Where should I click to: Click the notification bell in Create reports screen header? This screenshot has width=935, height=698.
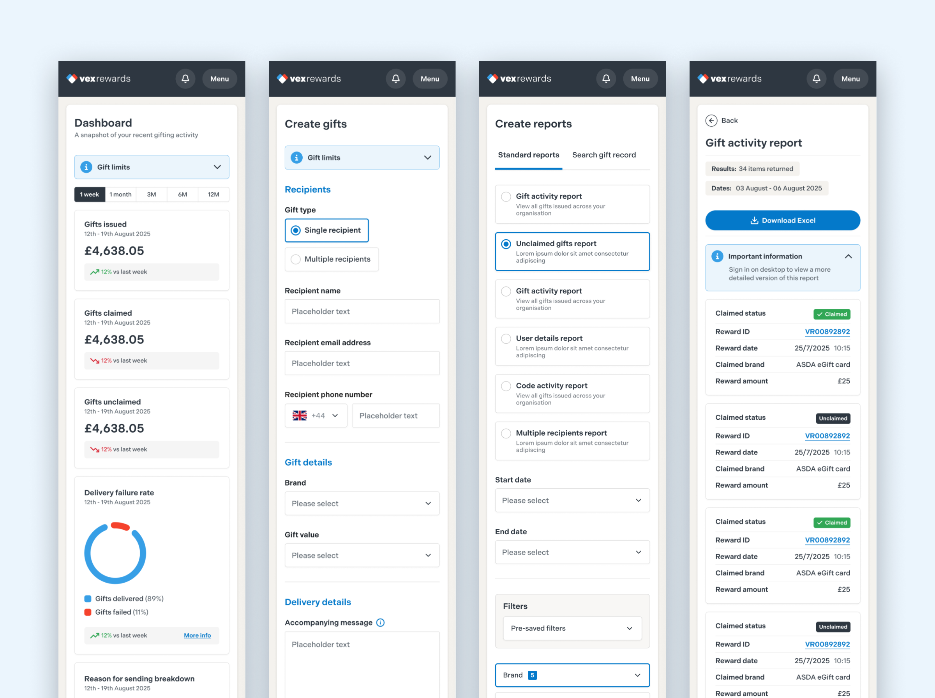coord(606,79)
